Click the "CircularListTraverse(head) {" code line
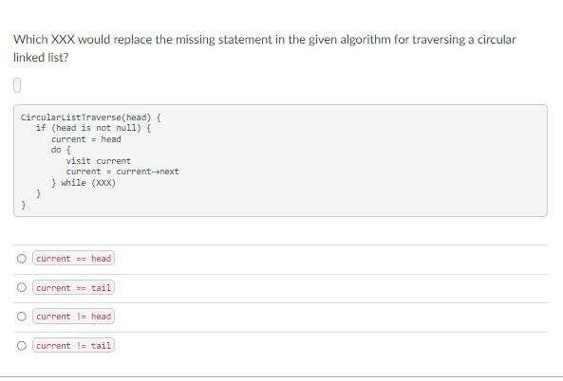 coord(91,118)
